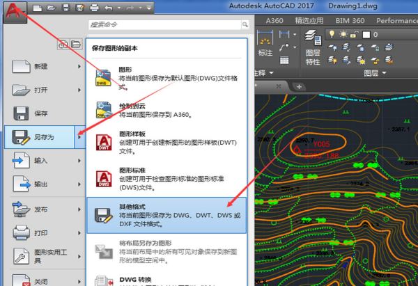418x286 pixels.
Task: Click the Undo arrow in quick access toolbar
Action: click(x=109, y=8)
